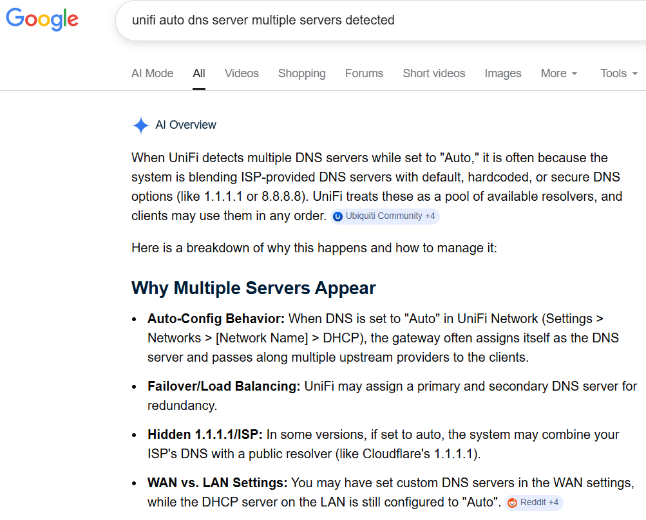
Task: Click the Ubiquiti logo in the source chip
Action: pyautogui.click(x=338, y=216)
